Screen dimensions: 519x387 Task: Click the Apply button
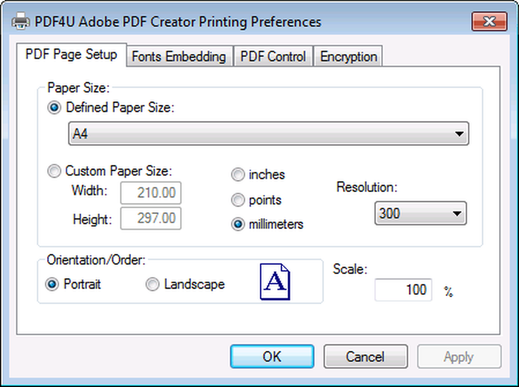(x=459, y=356)
